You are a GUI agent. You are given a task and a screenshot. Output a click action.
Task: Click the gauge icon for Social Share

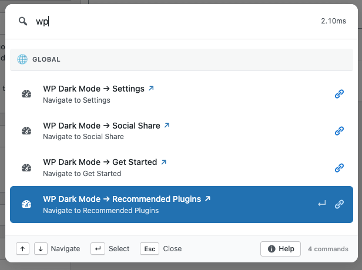tap(26, 131)
